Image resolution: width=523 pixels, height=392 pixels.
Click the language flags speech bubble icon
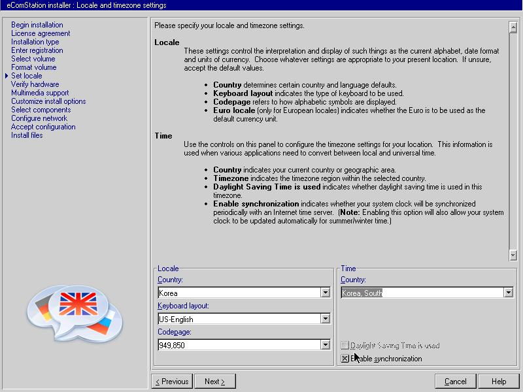pyautogui.click(x=75, y=314)
